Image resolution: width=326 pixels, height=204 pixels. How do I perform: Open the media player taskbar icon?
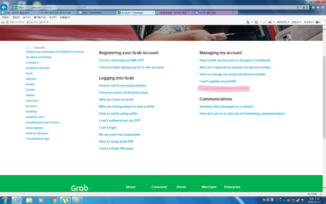pos(41,200)
